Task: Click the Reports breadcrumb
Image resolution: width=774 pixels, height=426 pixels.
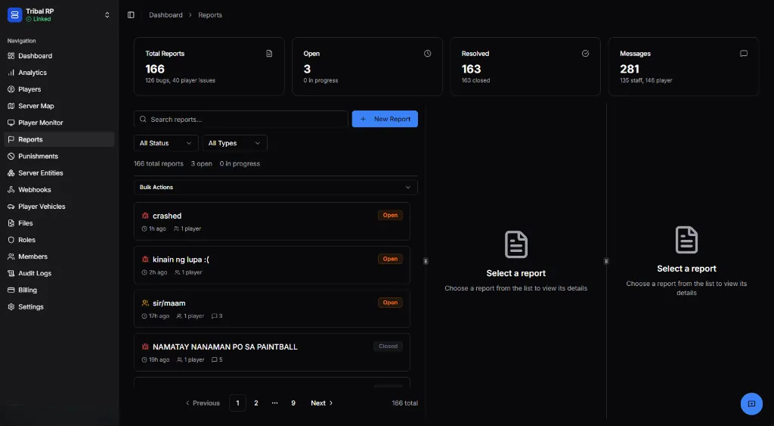Action: [x=210, y=15]
